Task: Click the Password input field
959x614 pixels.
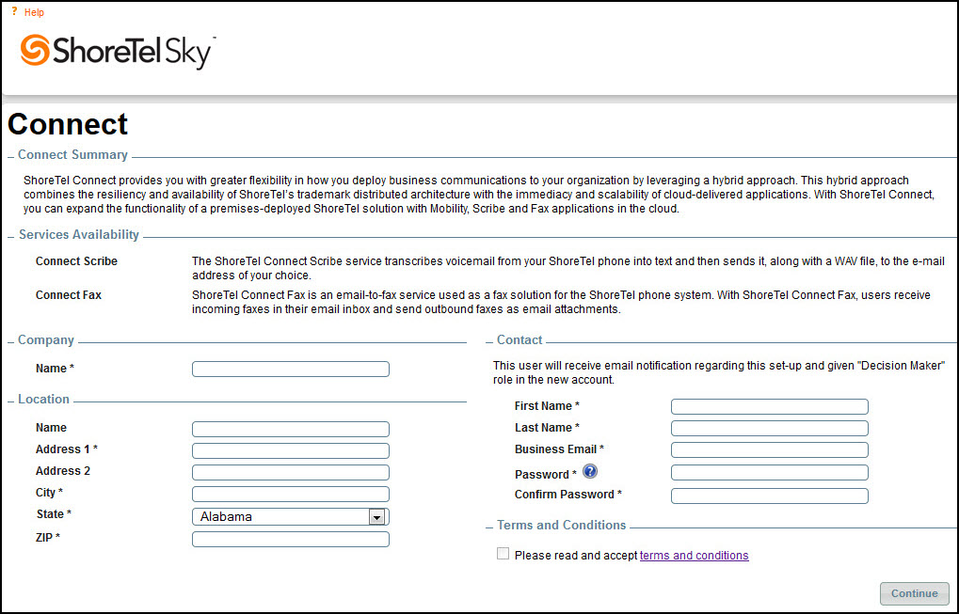Action: click(770, 472)
